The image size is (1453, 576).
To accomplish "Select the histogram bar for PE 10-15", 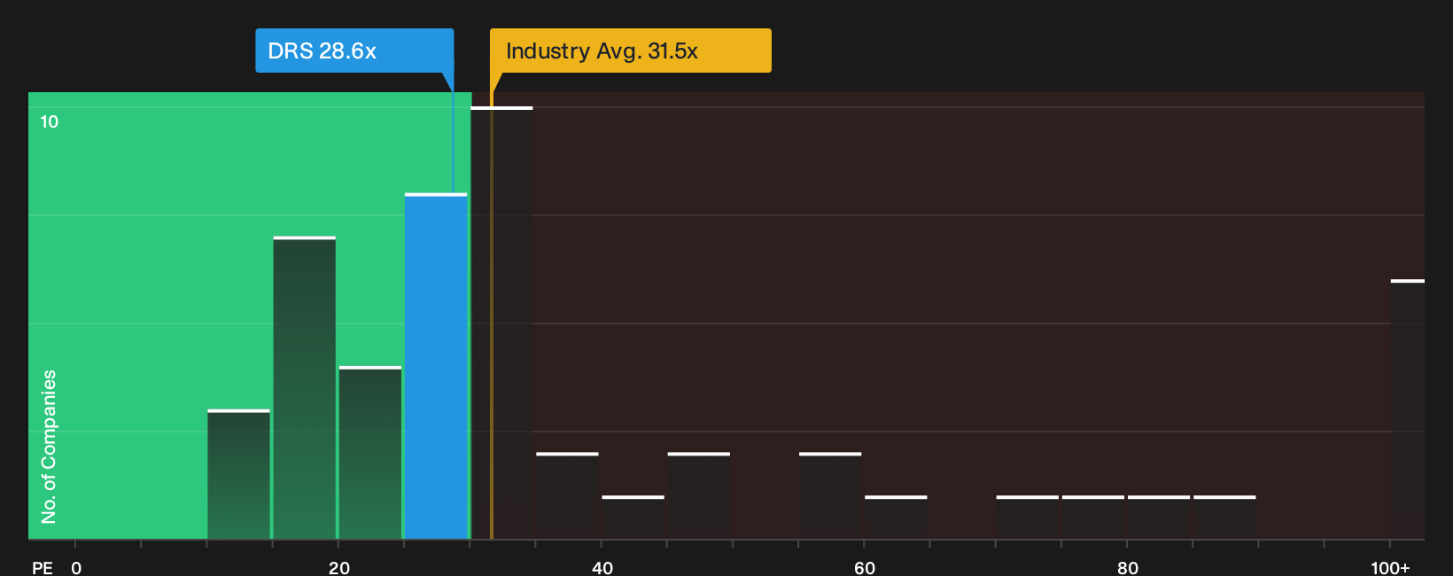I will point(239,474).
